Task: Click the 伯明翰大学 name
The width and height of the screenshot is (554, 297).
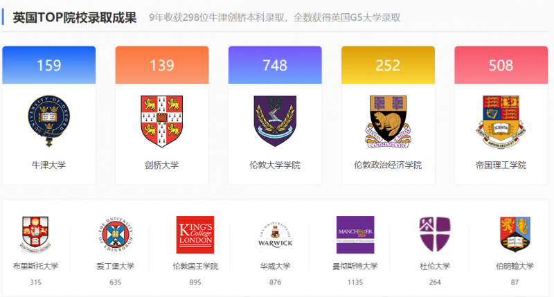Action: pyautogui.click(x=515, y=267)
